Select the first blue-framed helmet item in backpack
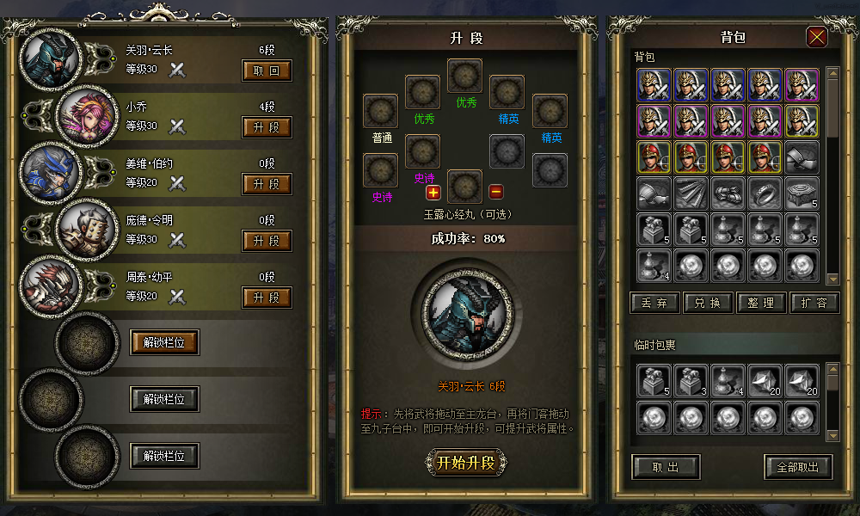Image resolution: width=860 pixels, height=516 pixels. tap(654, 85)
